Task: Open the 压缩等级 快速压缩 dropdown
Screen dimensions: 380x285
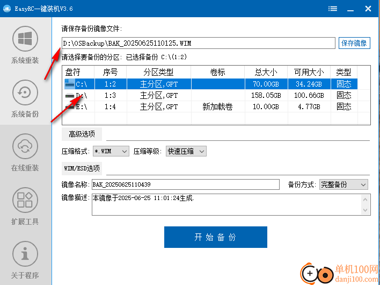Action: coord(186,151)
